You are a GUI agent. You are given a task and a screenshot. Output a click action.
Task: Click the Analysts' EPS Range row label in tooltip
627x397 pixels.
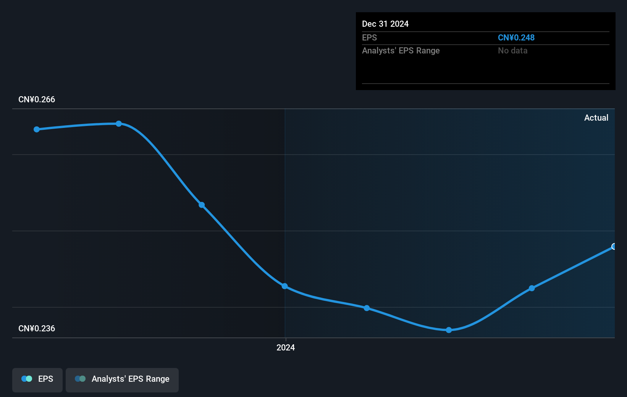coord(401,51)
